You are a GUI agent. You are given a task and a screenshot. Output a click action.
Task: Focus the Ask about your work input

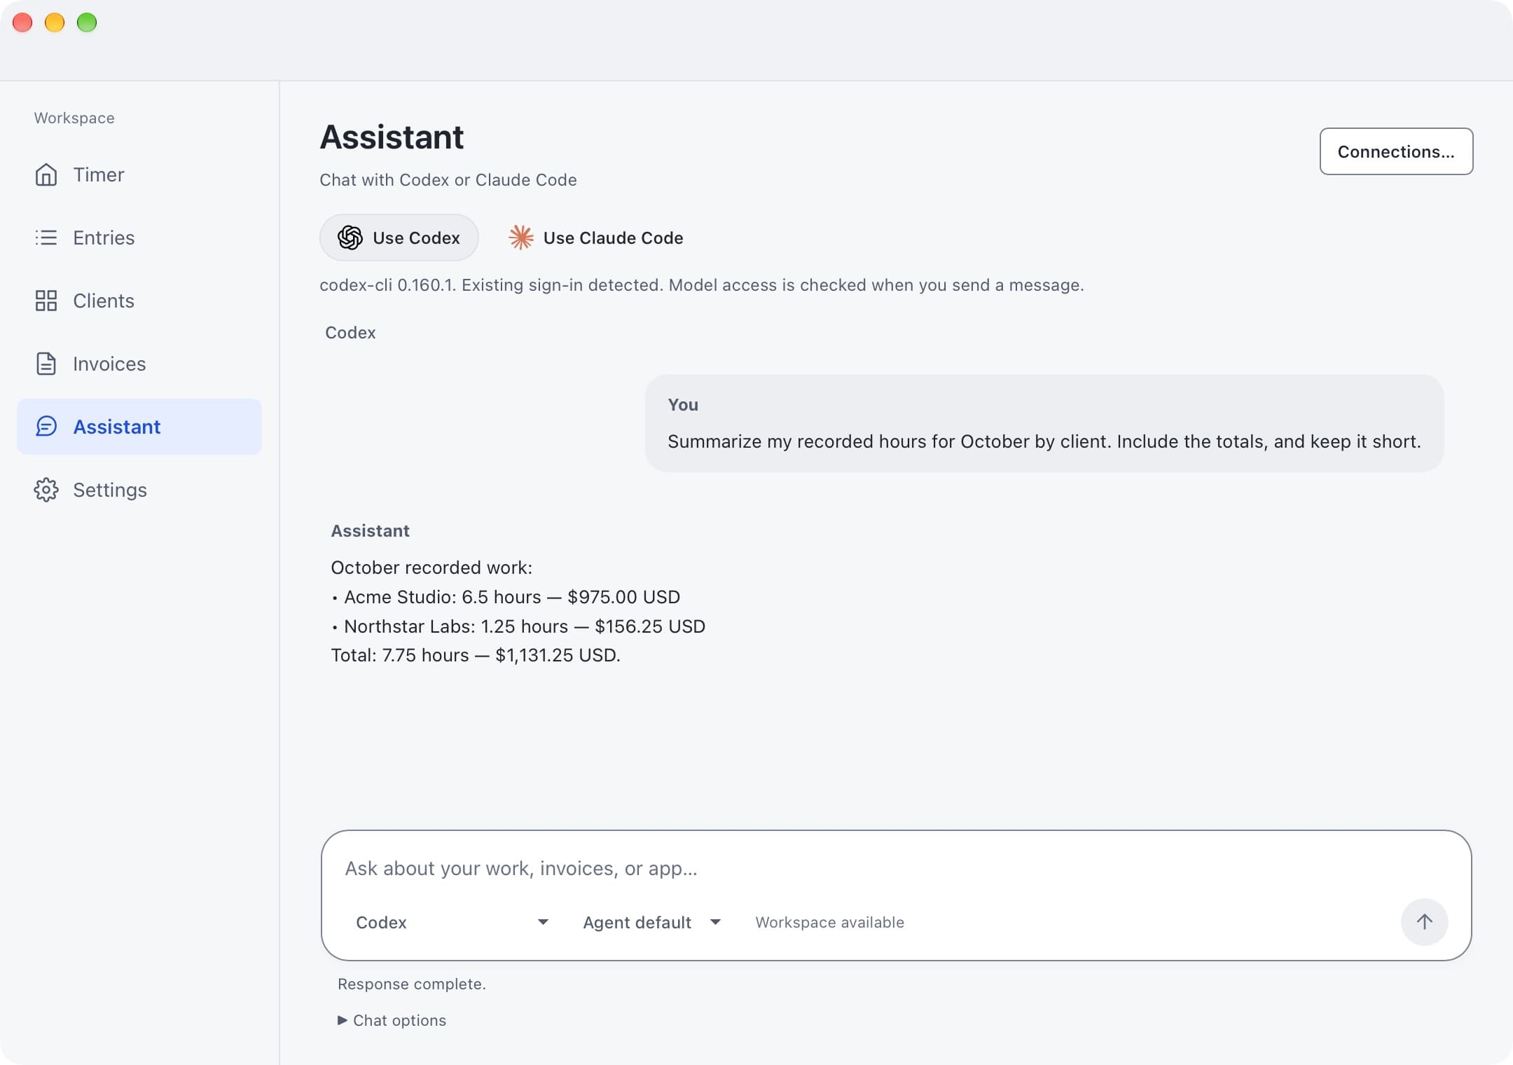click(x=896, y=868)
